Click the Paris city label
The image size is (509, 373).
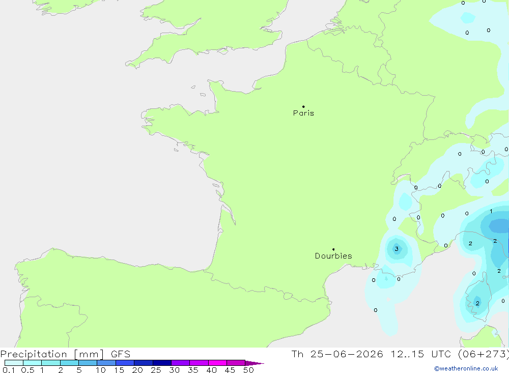[x=303, y=113]
